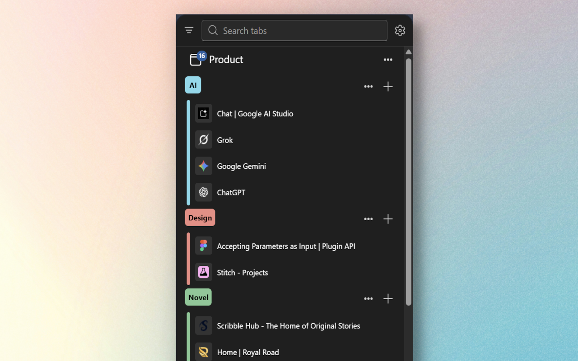This screenshot has width=578, height=361.
Task: Click the Royal Road favicon
Action: 204,352
